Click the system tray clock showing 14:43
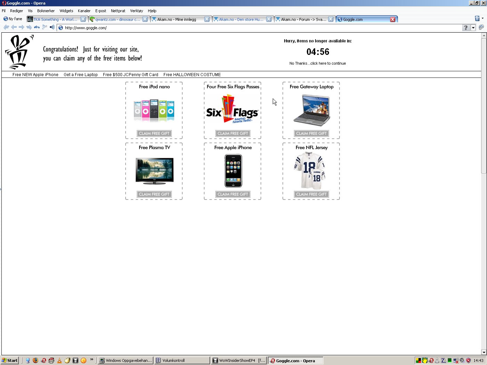The width and height of the screenshot is (487, 365). 478,360
